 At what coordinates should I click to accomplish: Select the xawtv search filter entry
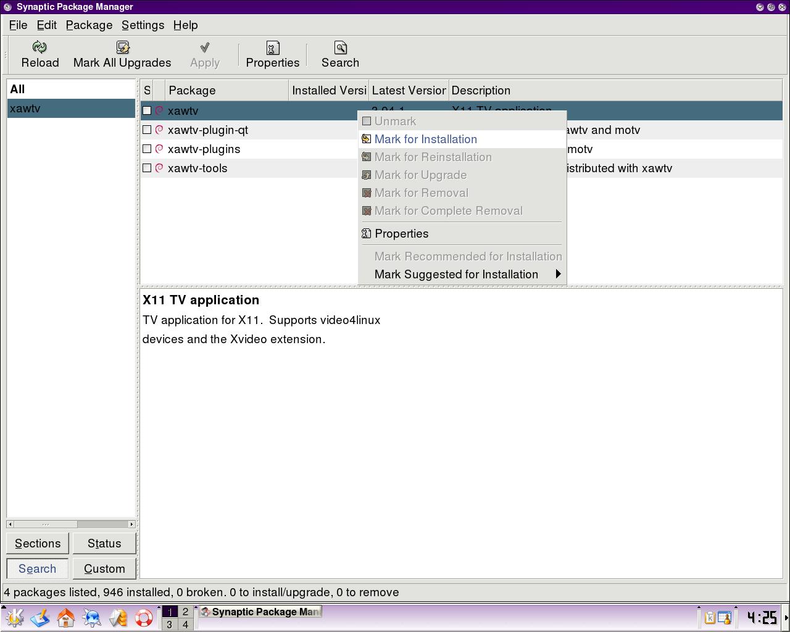71,108
